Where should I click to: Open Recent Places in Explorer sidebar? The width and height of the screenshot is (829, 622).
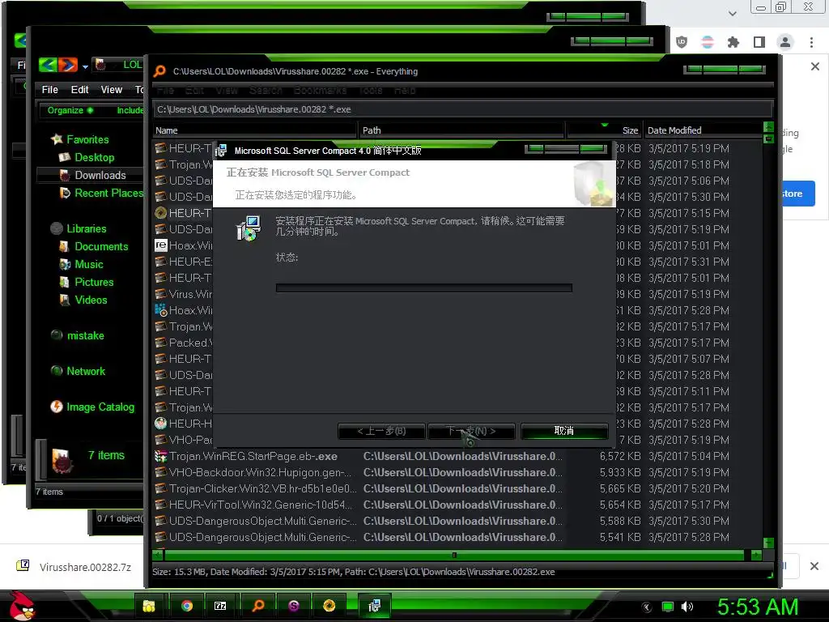pos(108,193)
